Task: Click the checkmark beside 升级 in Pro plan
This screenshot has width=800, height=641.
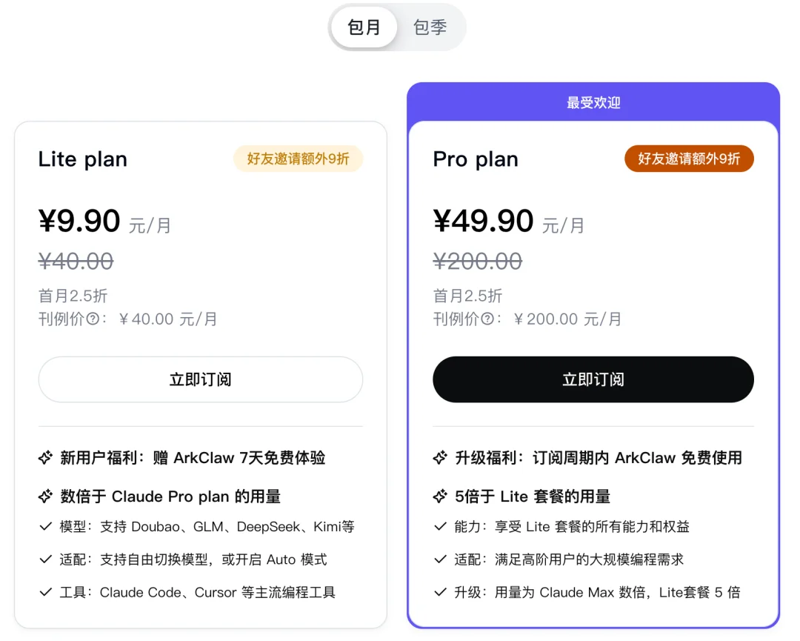Action: point(441,592)
